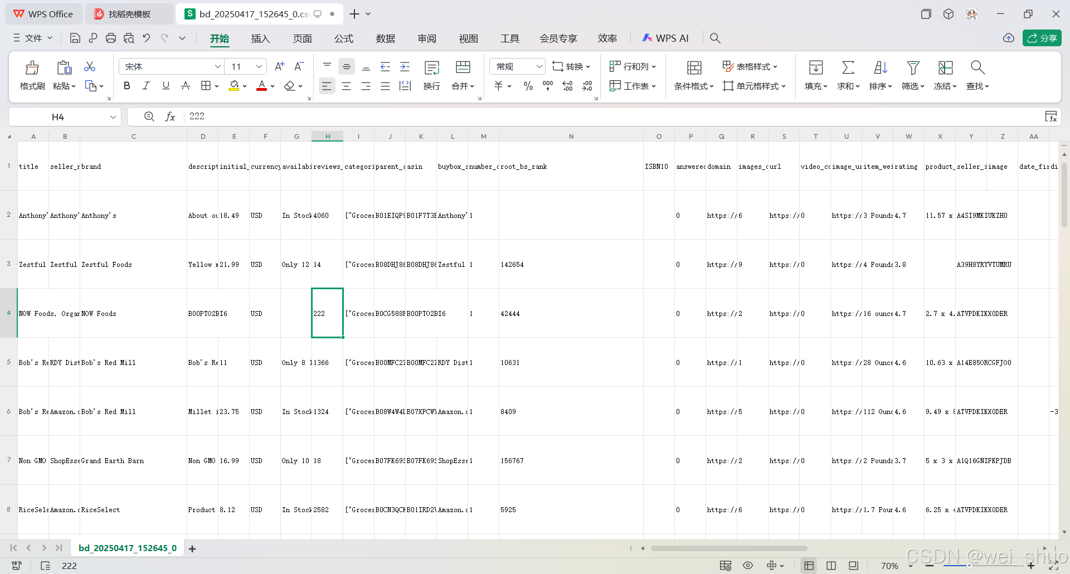Select left horizontal alignment

(327, 86)
